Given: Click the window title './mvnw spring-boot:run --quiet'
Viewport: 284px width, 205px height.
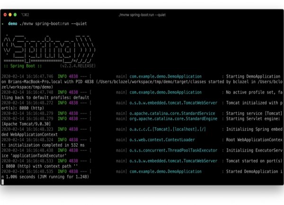Looking at the screenshot, I should pyautogui.click(x=142, y=15).
